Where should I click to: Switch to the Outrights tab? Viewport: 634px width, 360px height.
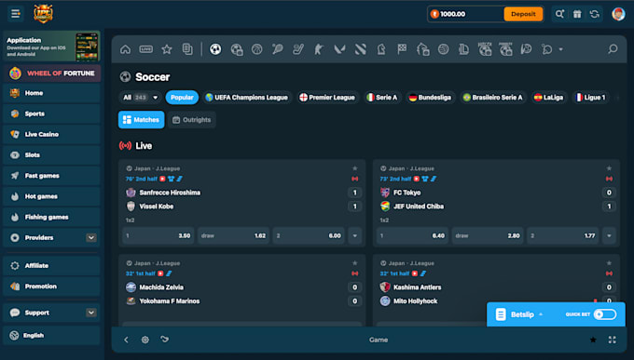192,120
